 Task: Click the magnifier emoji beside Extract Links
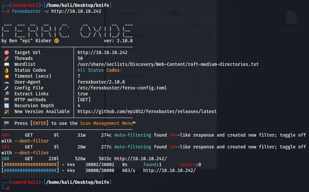pos(7,94)
